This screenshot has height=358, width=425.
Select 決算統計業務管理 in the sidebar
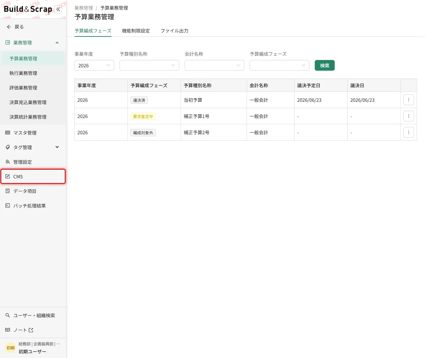33,117
